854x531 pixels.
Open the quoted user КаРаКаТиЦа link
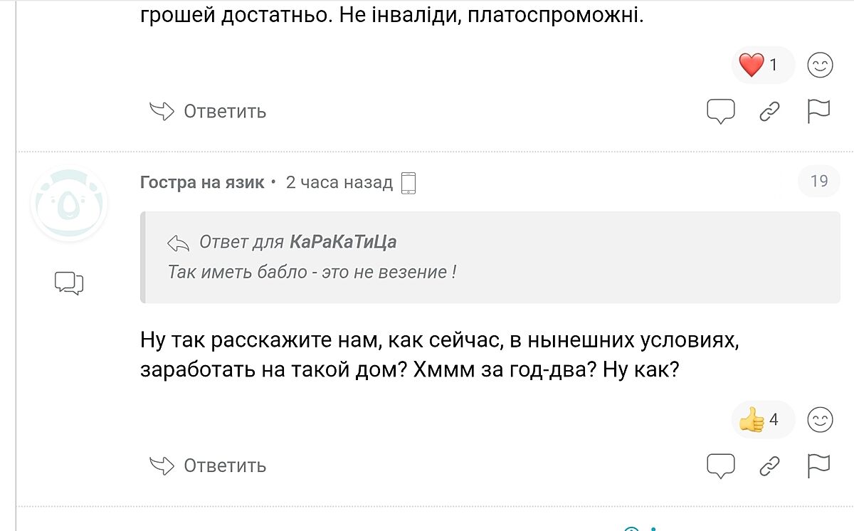pos(343,242)
